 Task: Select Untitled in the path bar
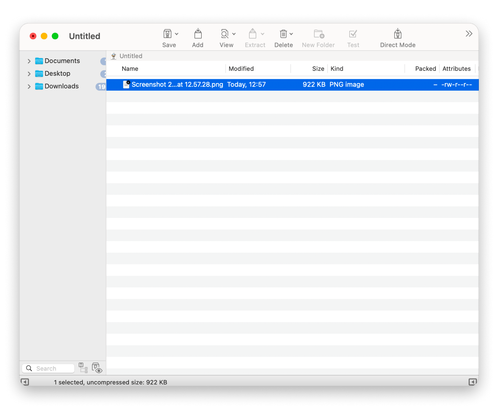point(131,56)
